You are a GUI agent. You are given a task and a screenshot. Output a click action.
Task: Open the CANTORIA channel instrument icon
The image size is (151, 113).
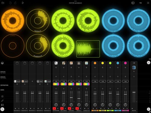tap(71, 63)
